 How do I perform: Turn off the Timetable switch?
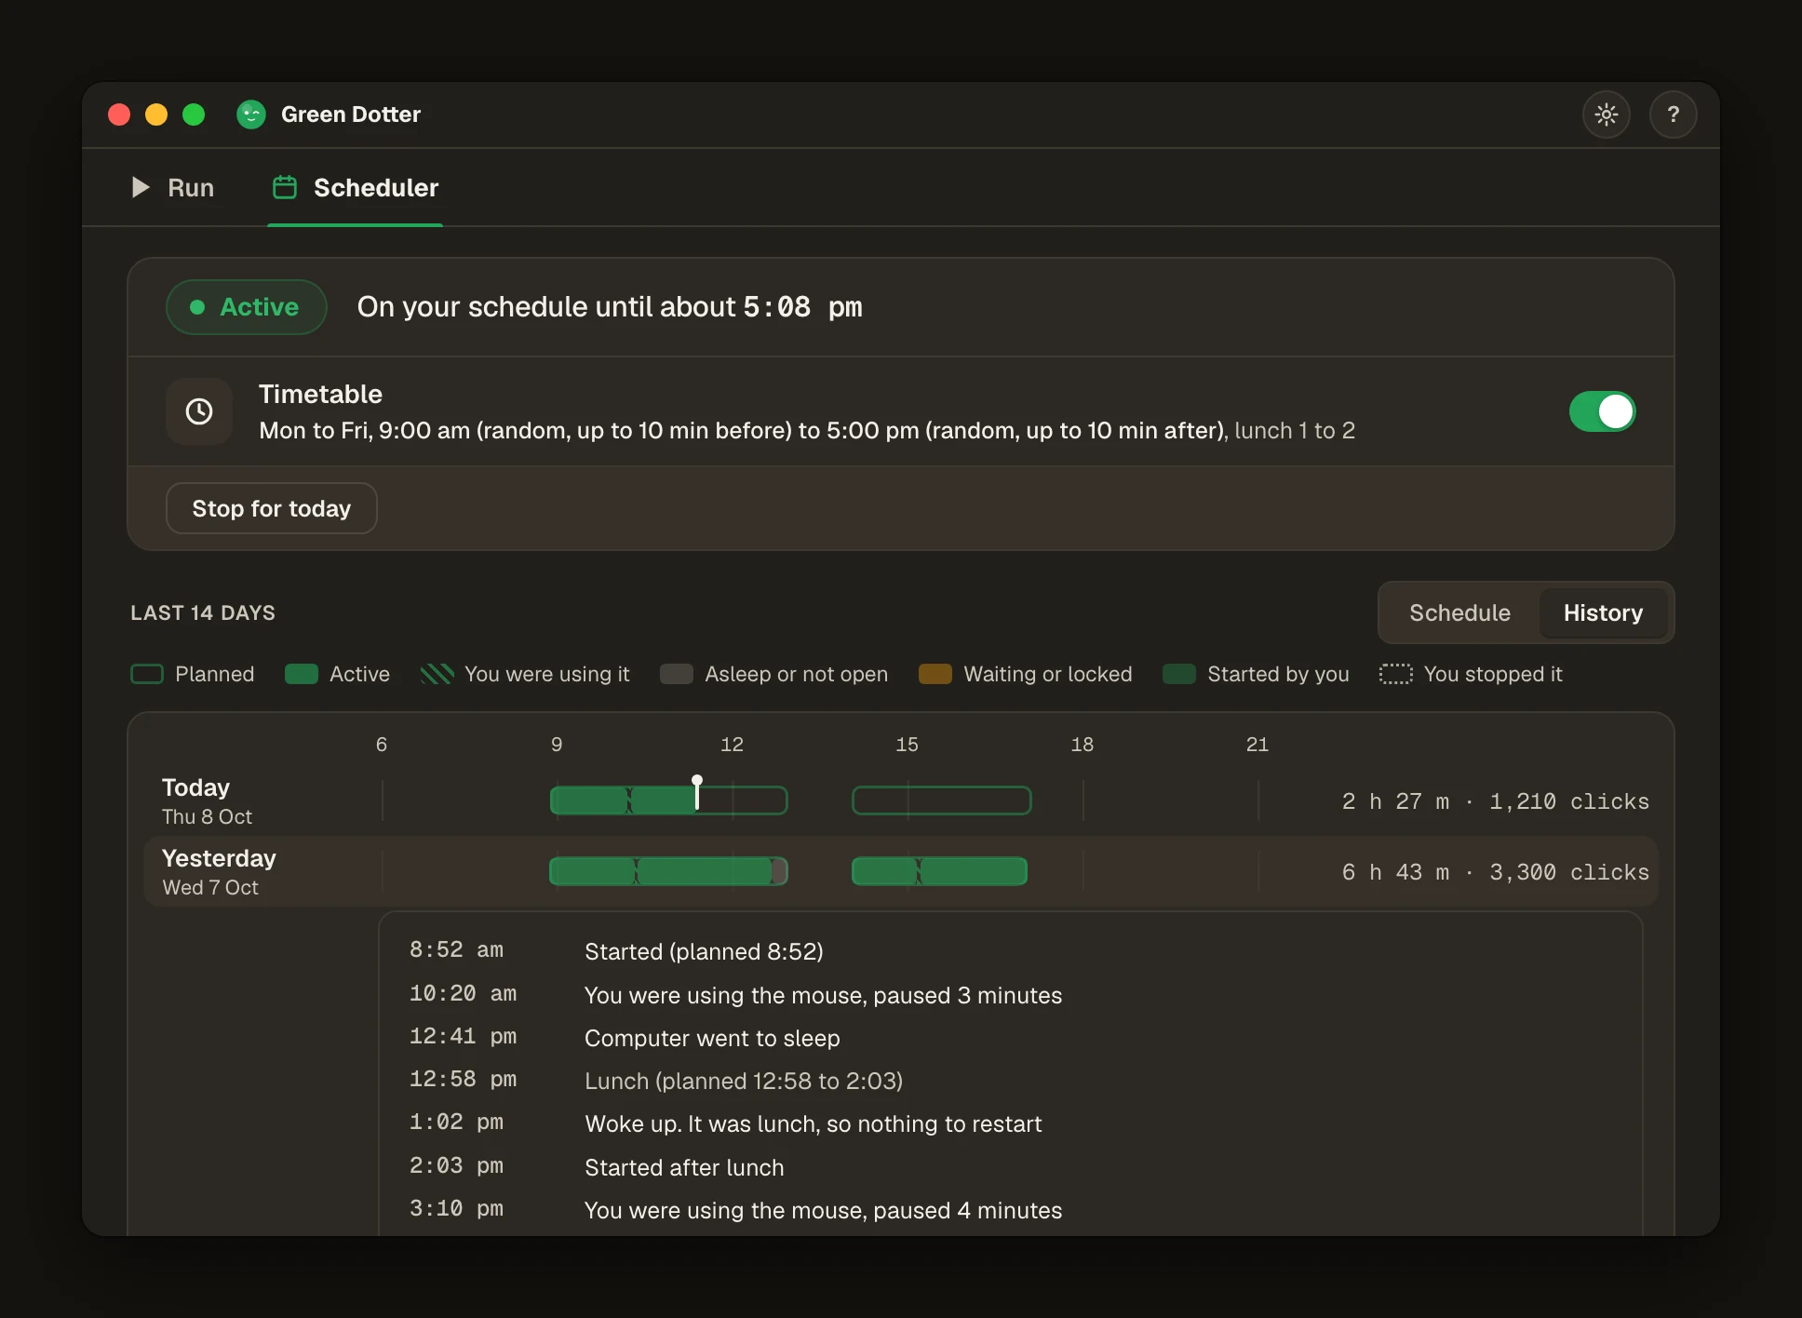point(1602,411)
